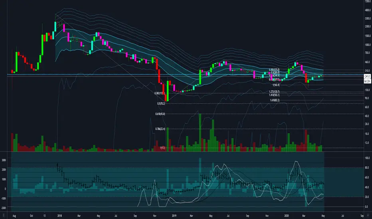Click the 'Z' button left of the time axis

pyautogui.click(x=4, y=215)
